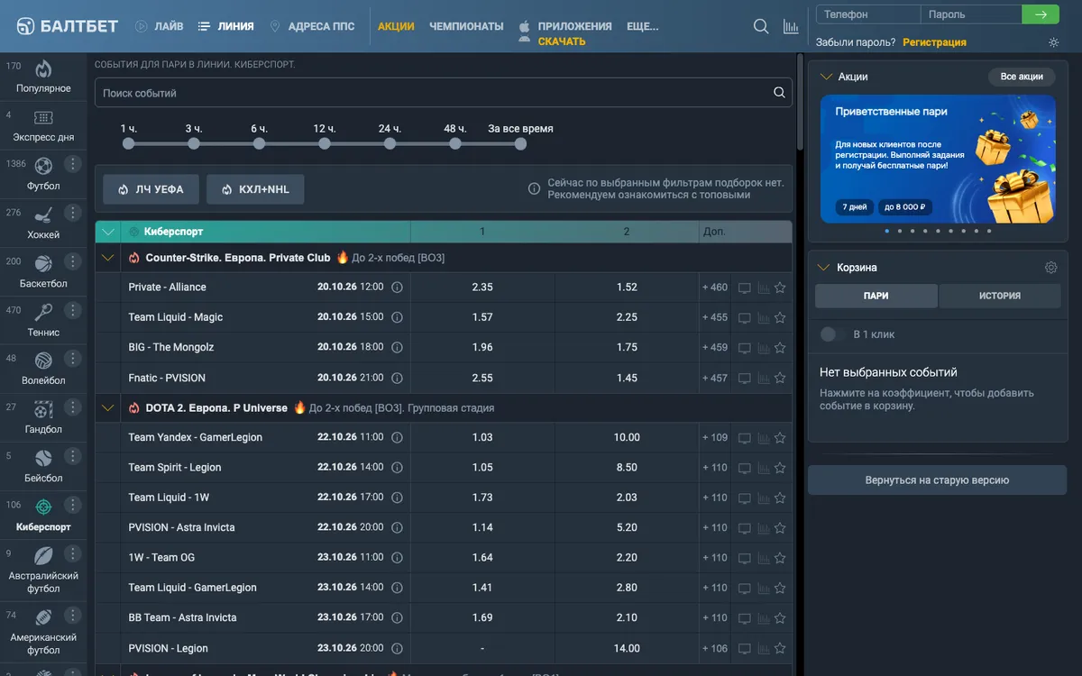Switch to ИСТОРИЯ tab in basket
The height and width of the screenshot is (676, 1082).
click(1000, 296)
